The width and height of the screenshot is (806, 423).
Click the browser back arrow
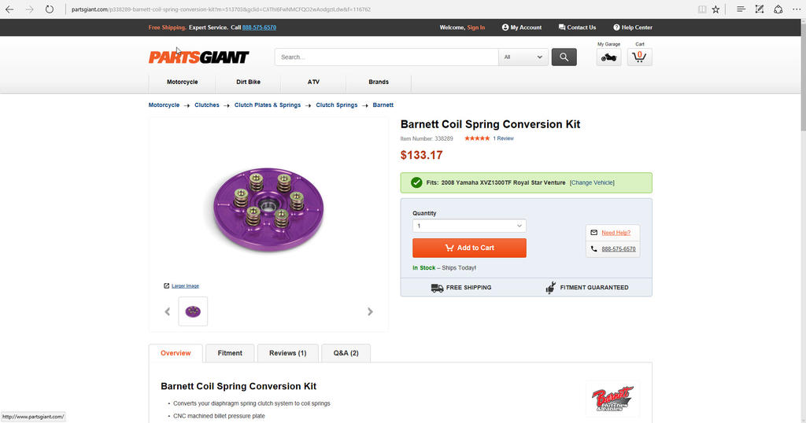pos(9,9)
